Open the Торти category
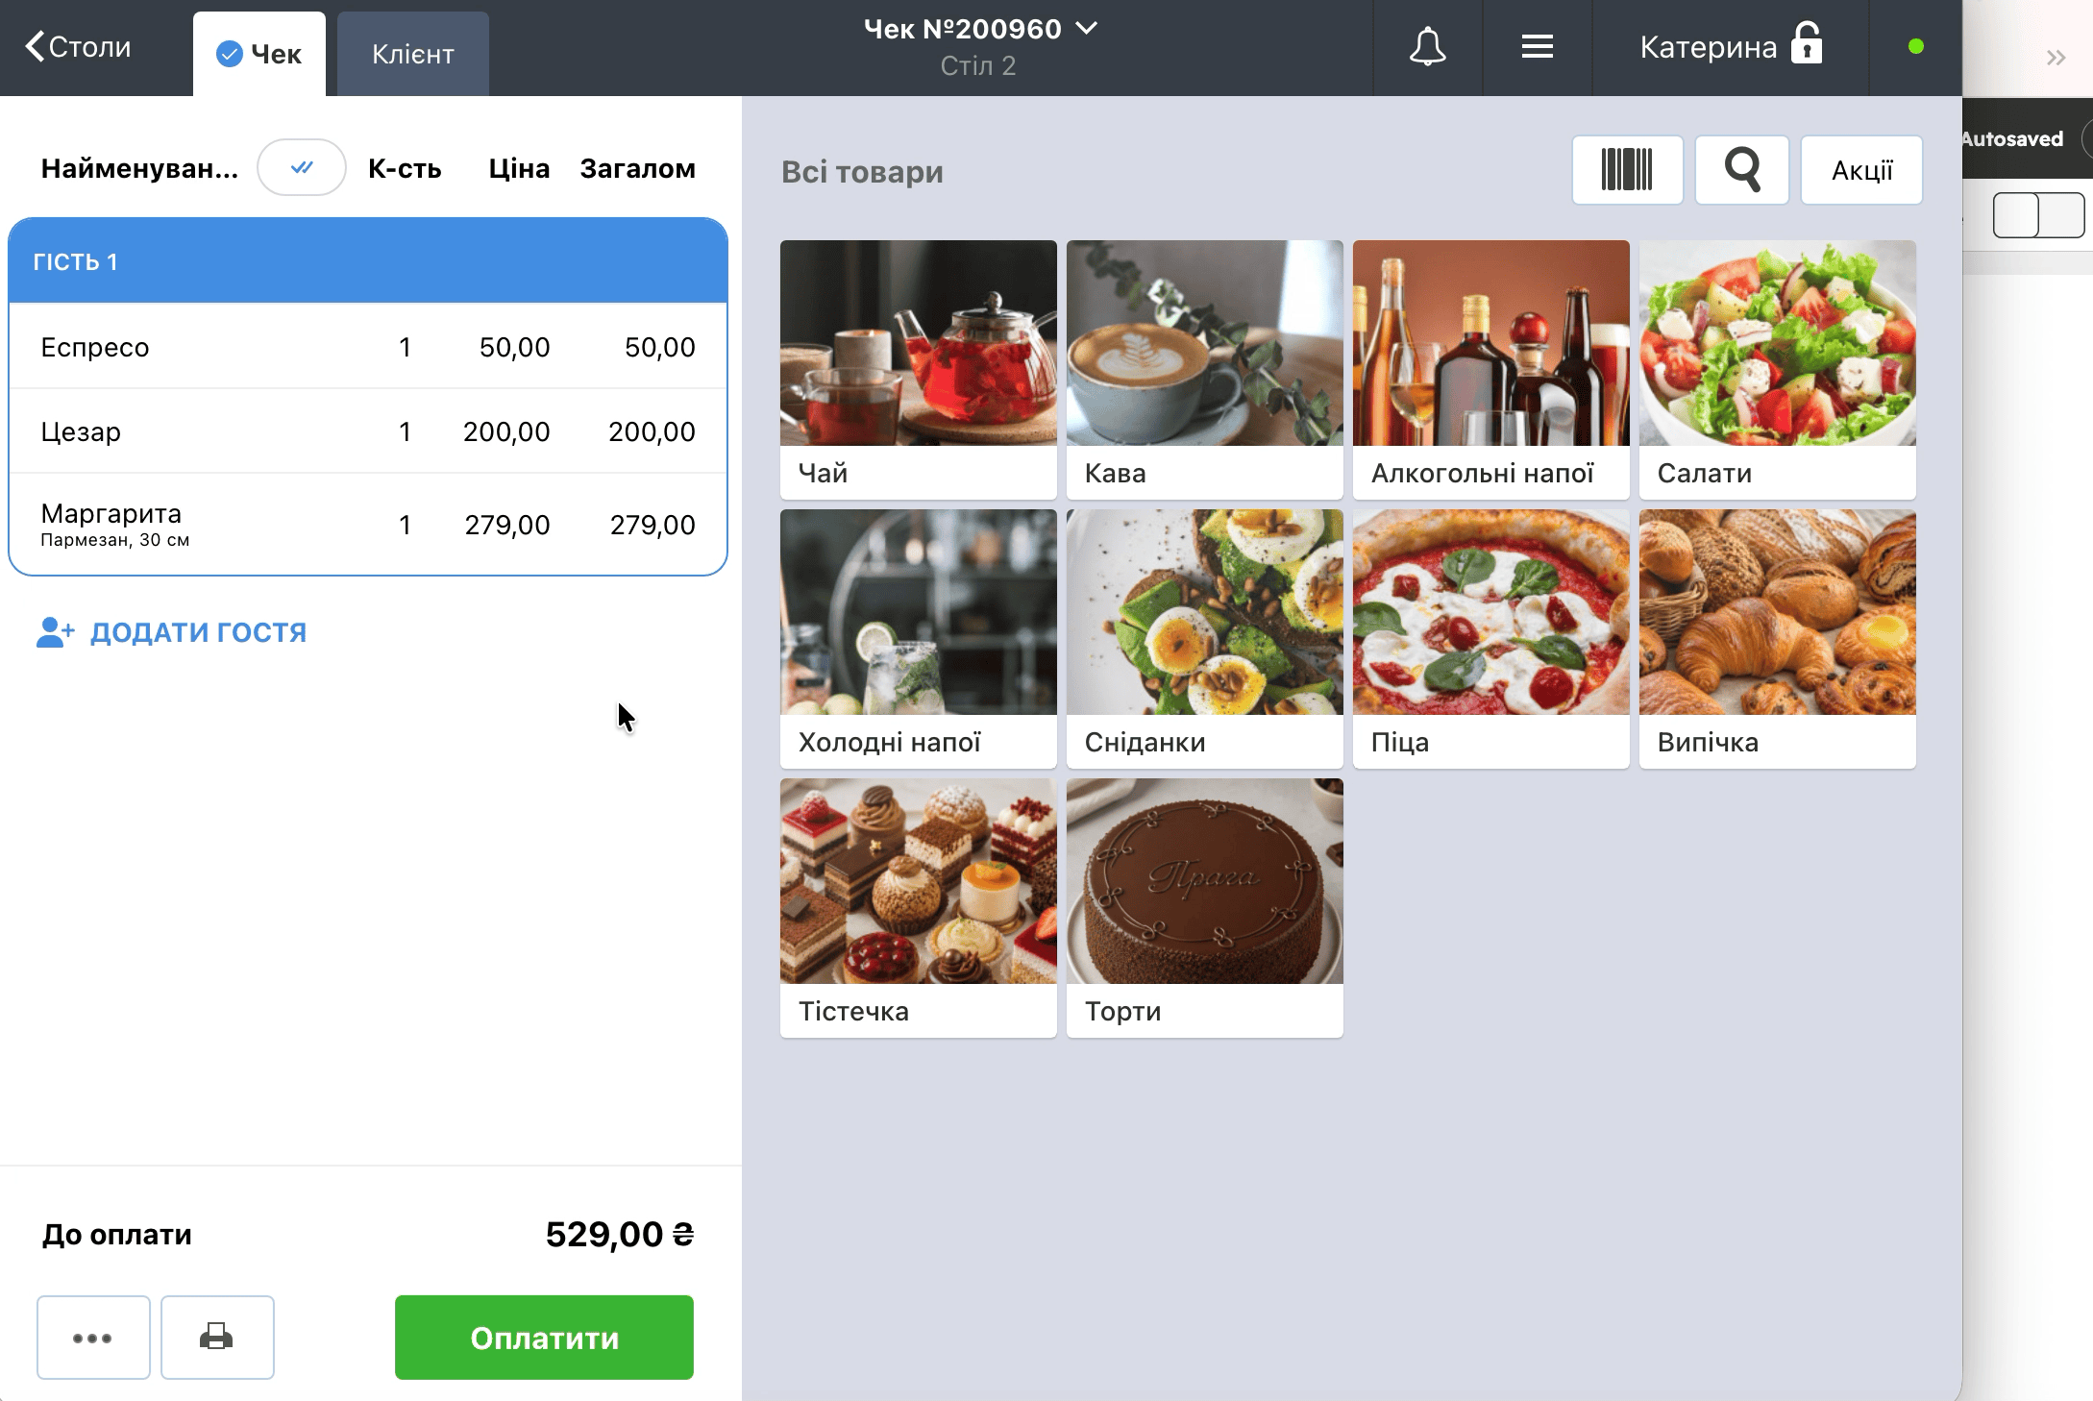Viewport: 2093px width, 1401px height. tap(1205, 907)
